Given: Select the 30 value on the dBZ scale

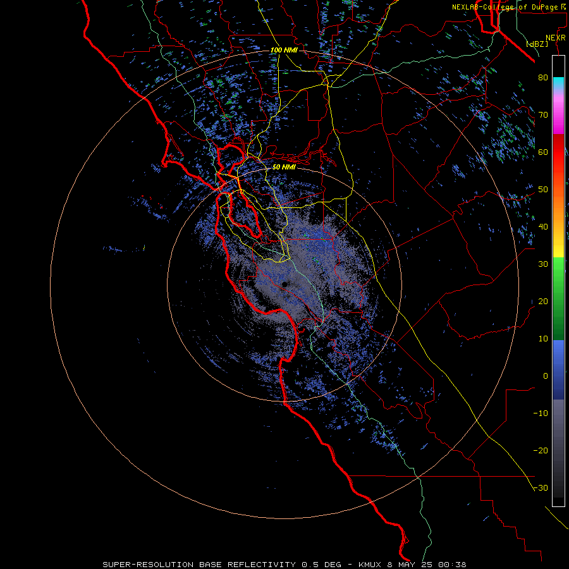Looking at the screenshot, I should (x=543, y=264).
